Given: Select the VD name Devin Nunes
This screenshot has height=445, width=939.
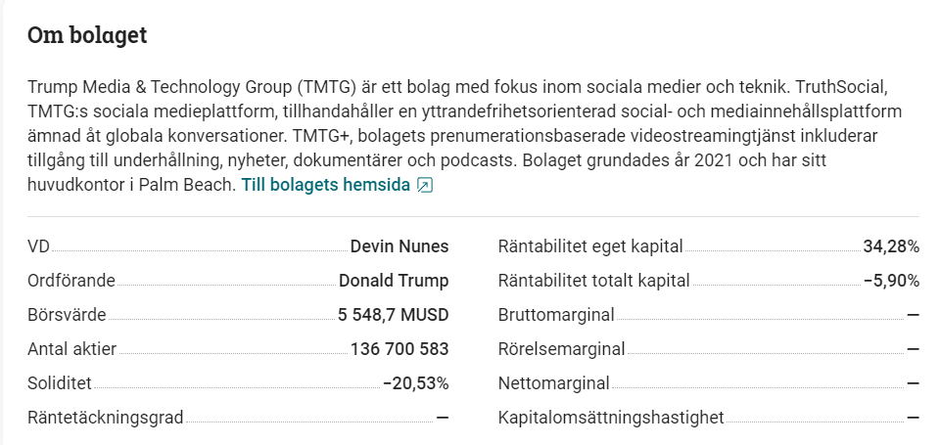Looking at the screenshot, I should point(399,246).
